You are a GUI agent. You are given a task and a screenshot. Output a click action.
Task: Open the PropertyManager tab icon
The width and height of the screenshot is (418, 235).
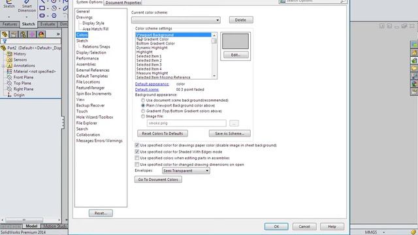tap(14, 35)
